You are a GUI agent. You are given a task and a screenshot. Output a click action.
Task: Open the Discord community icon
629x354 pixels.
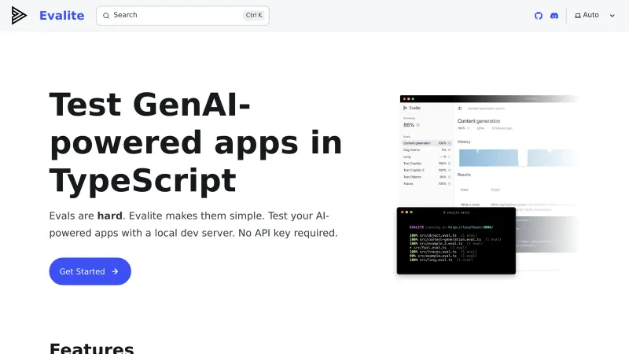tap(554, 16)
